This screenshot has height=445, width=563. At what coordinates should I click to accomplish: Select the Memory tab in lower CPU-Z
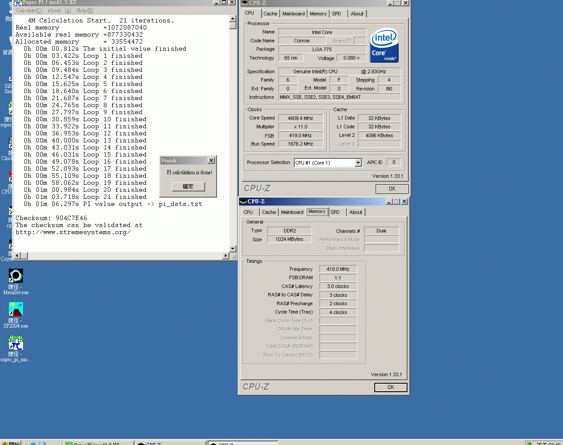(317, 212)
